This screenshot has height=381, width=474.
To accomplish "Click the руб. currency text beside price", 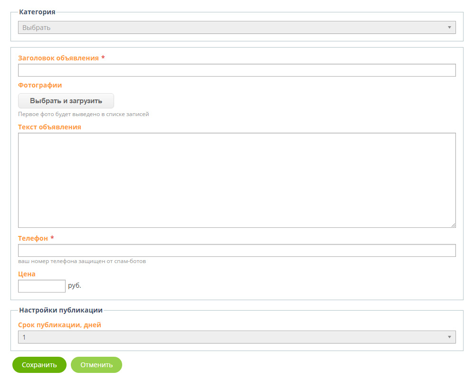I will tap(75, 286).
